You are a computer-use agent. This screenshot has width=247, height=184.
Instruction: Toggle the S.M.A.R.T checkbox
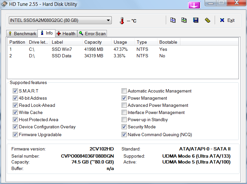pyautogui.click(x=15, y=91)
